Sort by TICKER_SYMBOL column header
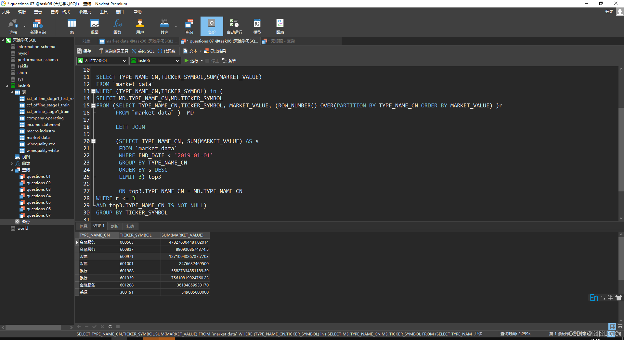The image size is (624, 340). (140, 235)
